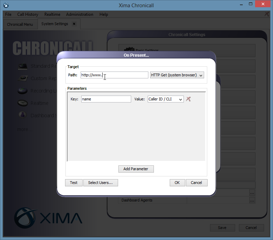Click the Basic Settings gear icon

129,49
